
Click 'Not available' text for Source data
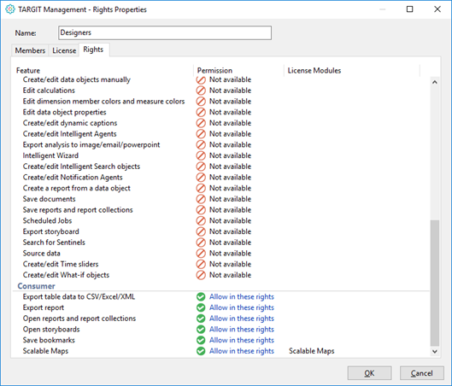230,253
